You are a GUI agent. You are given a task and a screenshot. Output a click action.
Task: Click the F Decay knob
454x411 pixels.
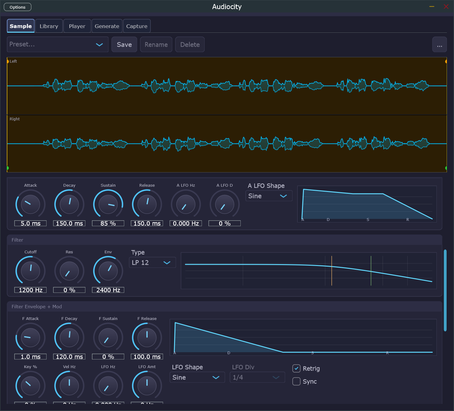coord(69,338)
